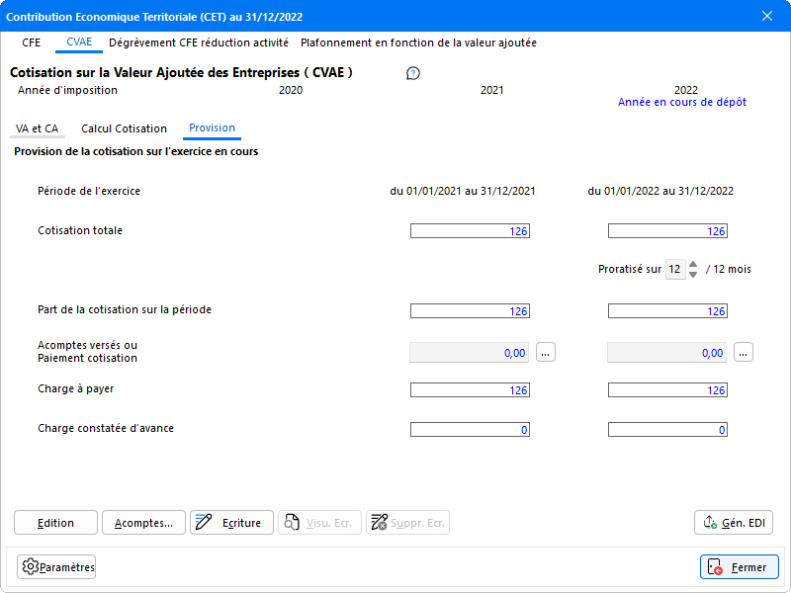Close the dialog with the Fermer button
Screen dimensions: 791x593
coord(740,567)
